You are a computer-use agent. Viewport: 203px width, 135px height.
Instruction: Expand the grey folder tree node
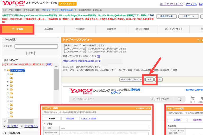(x=8, y=101)
